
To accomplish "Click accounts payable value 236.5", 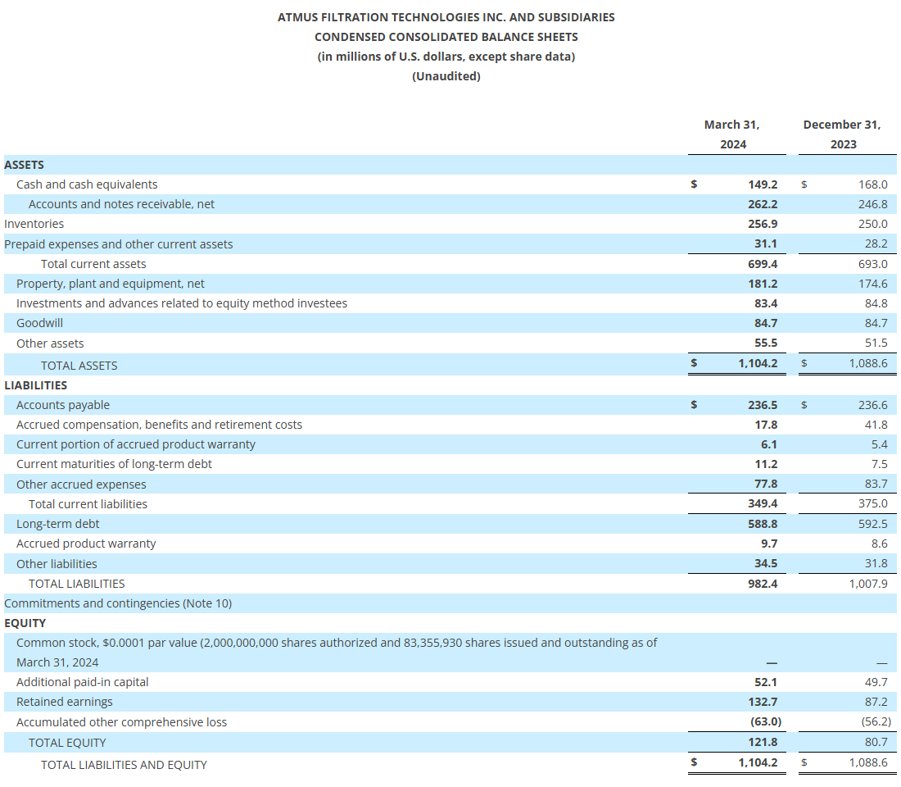I will coord(763,405).
